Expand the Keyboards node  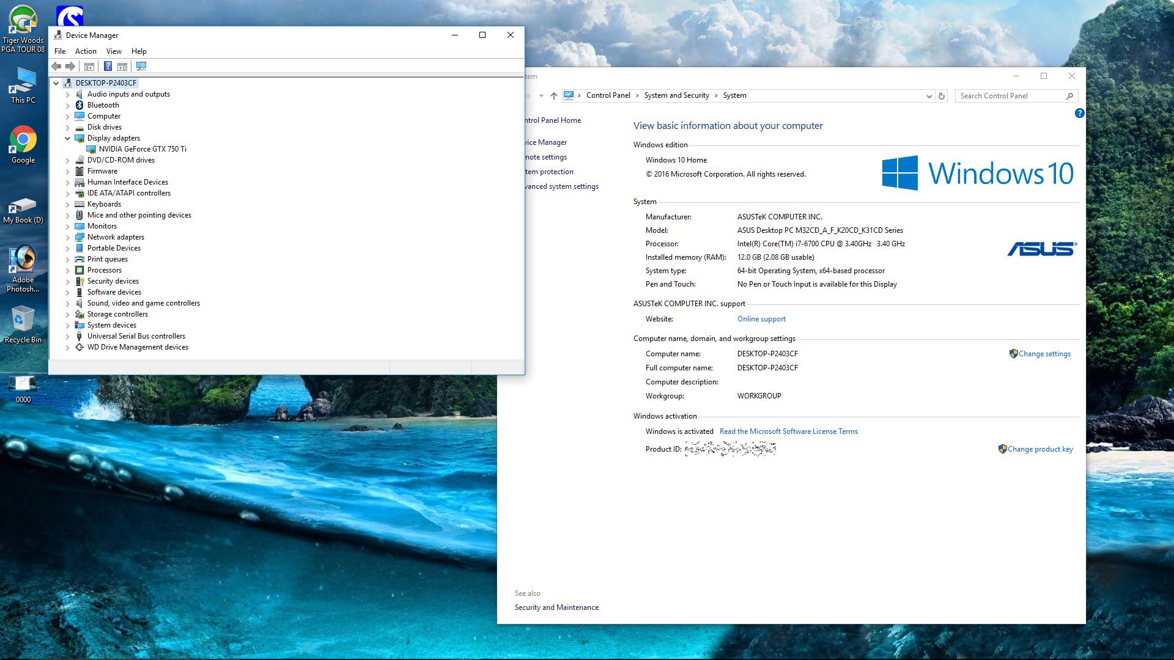point(68,204)
